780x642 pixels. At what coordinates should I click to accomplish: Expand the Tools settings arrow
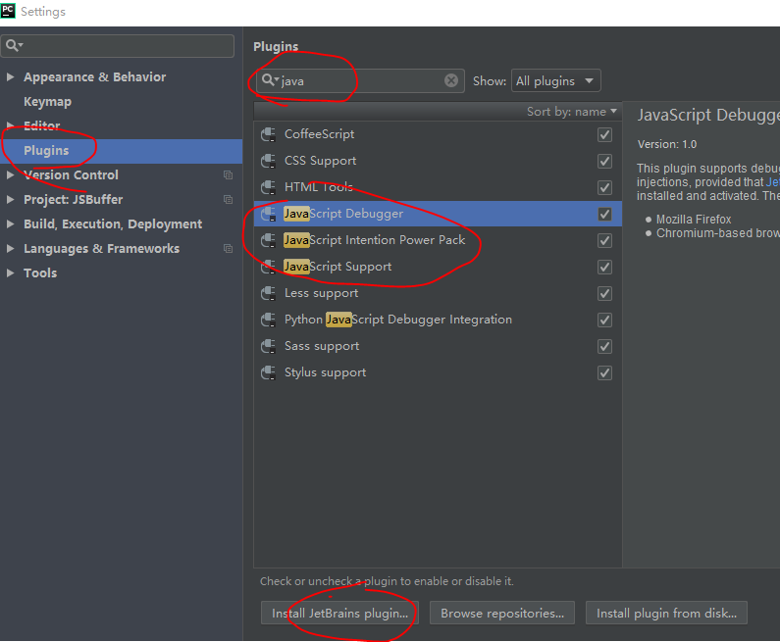coord(10,272)
